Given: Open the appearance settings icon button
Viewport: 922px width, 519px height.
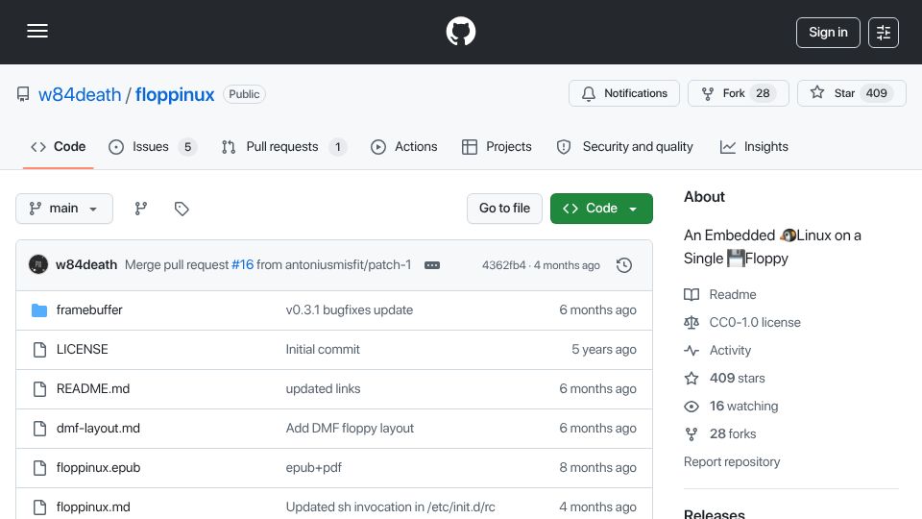Looking at the screenshot, I should click(884, 33).
